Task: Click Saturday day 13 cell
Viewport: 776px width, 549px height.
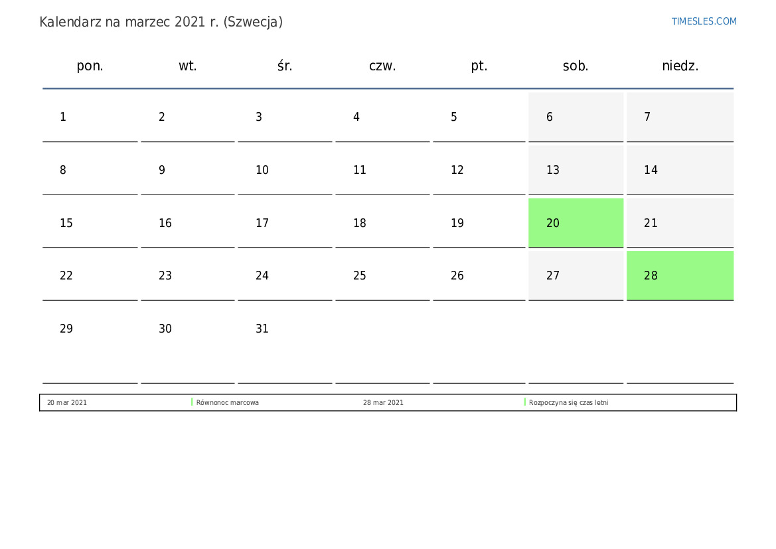Action: pyautogui.click(x=576, y=170)
